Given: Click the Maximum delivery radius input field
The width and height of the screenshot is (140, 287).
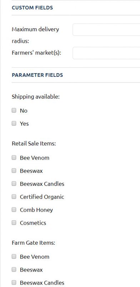Looking at the screenshot, I should [106, 29].
